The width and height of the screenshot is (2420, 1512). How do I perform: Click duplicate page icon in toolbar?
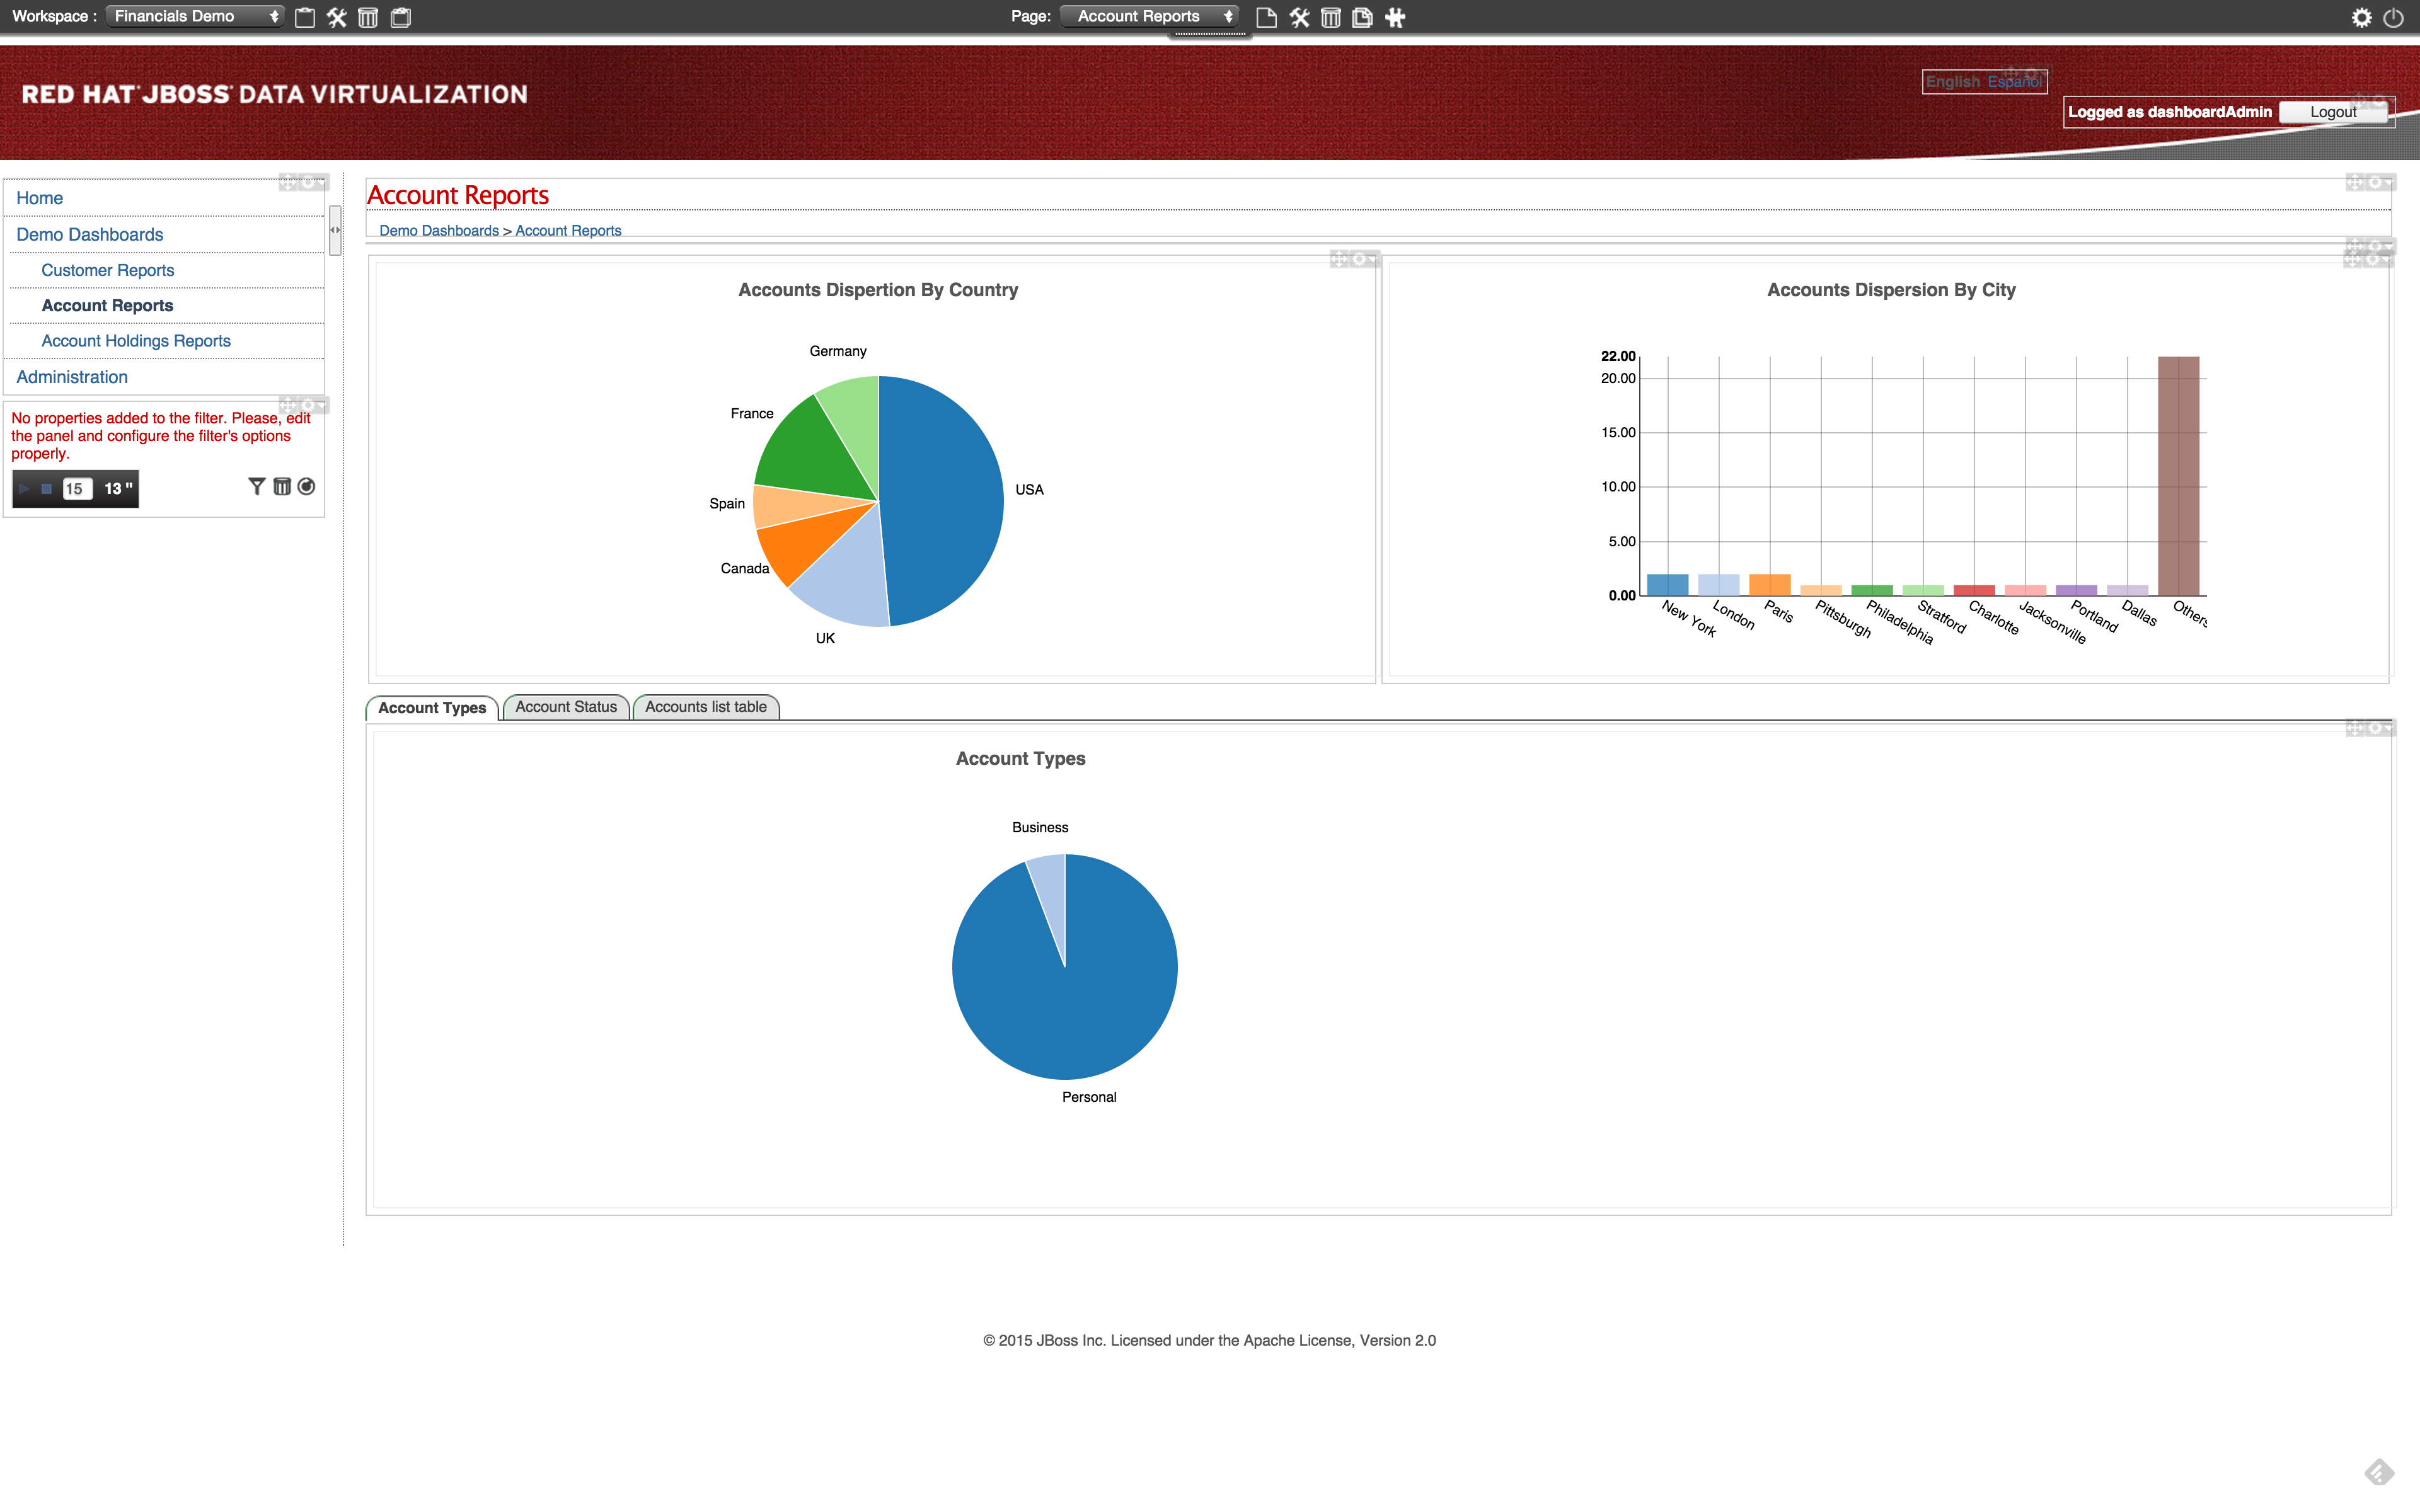coord(1362,17)
